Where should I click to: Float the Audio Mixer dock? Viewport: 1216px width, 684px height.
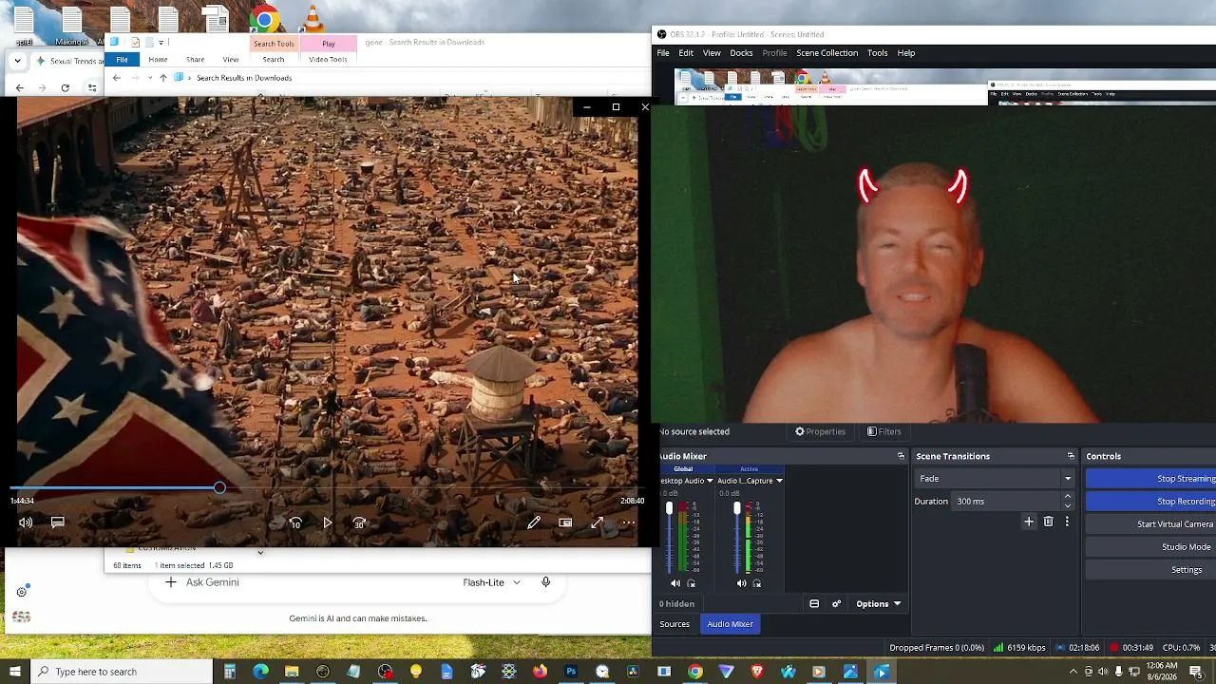tap(901, 456)
